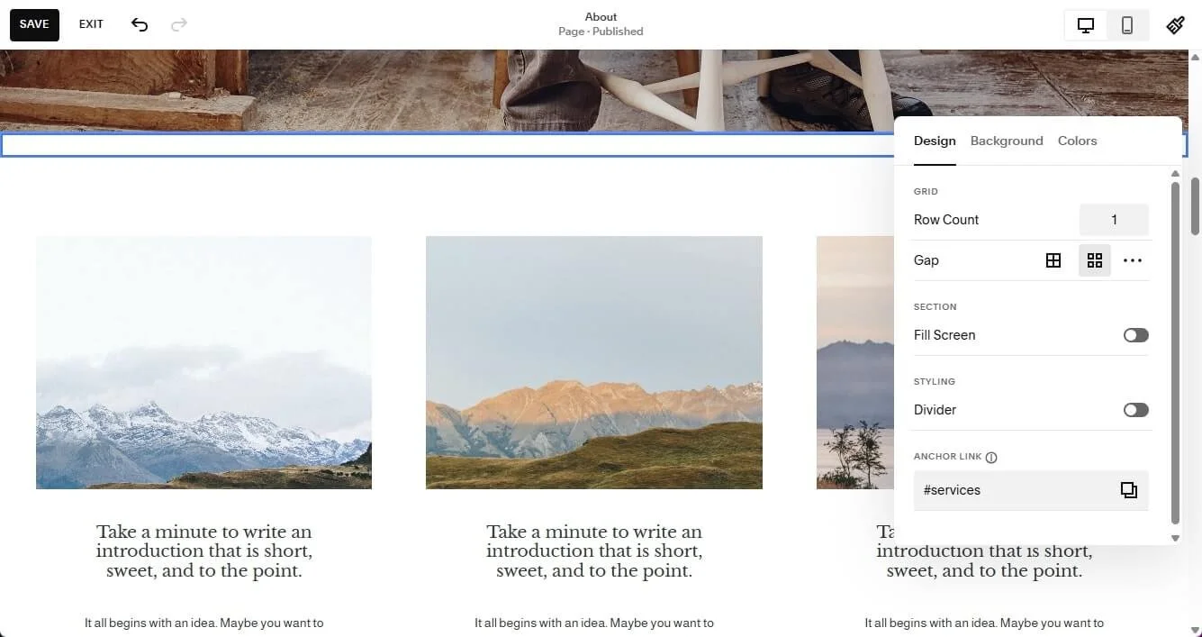Open Site Styles with the paintbrush icon
The height and width of the screenshot is (637, 1202).
click(x=1176, y=24)
